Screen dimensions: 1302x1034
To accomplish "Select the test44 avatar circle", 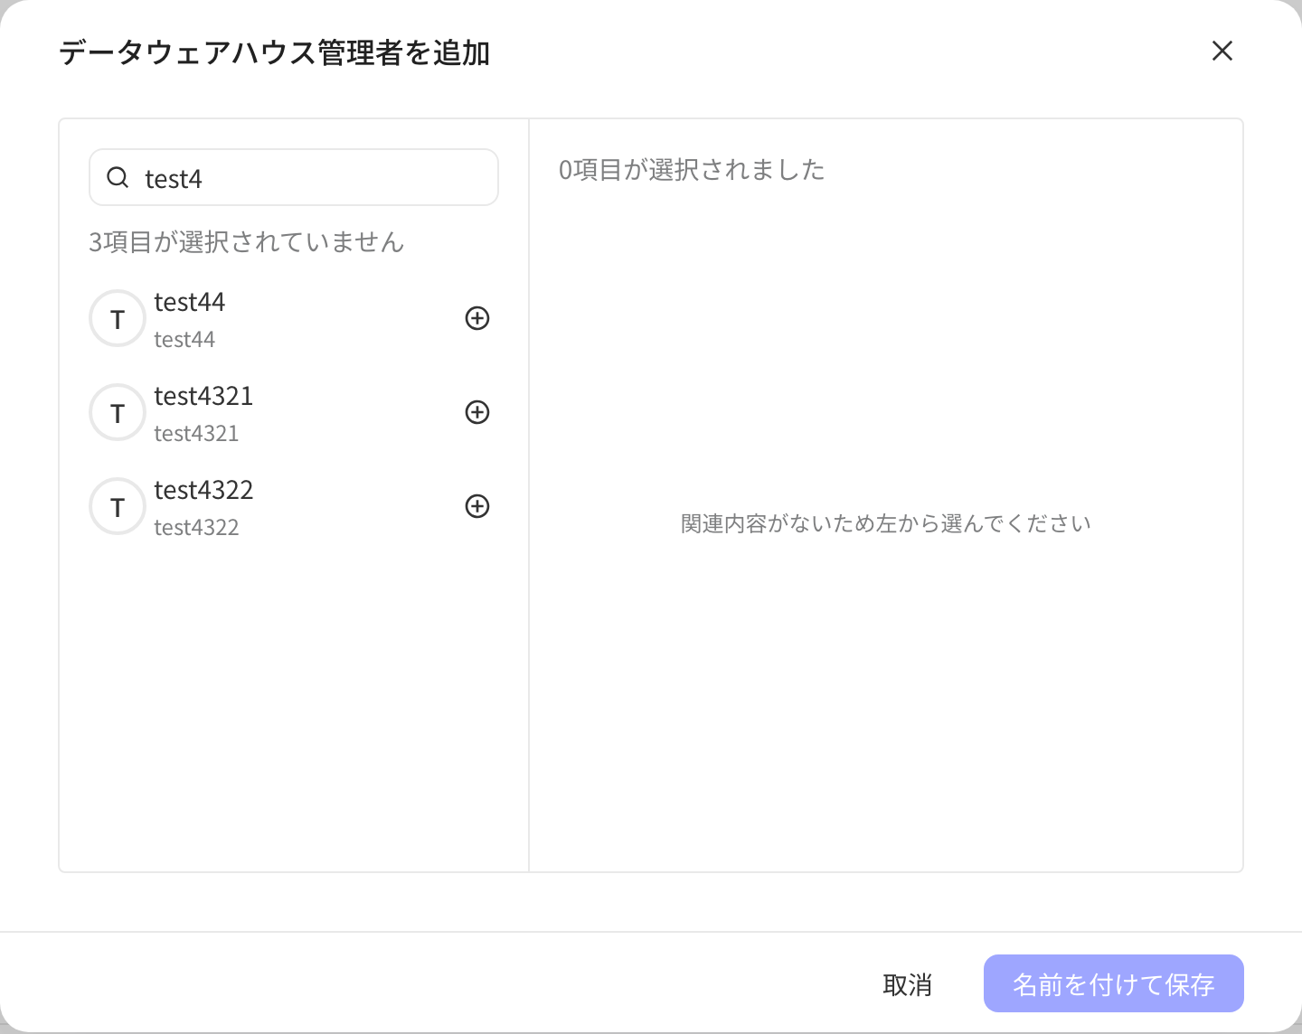I will click(118, 318).
